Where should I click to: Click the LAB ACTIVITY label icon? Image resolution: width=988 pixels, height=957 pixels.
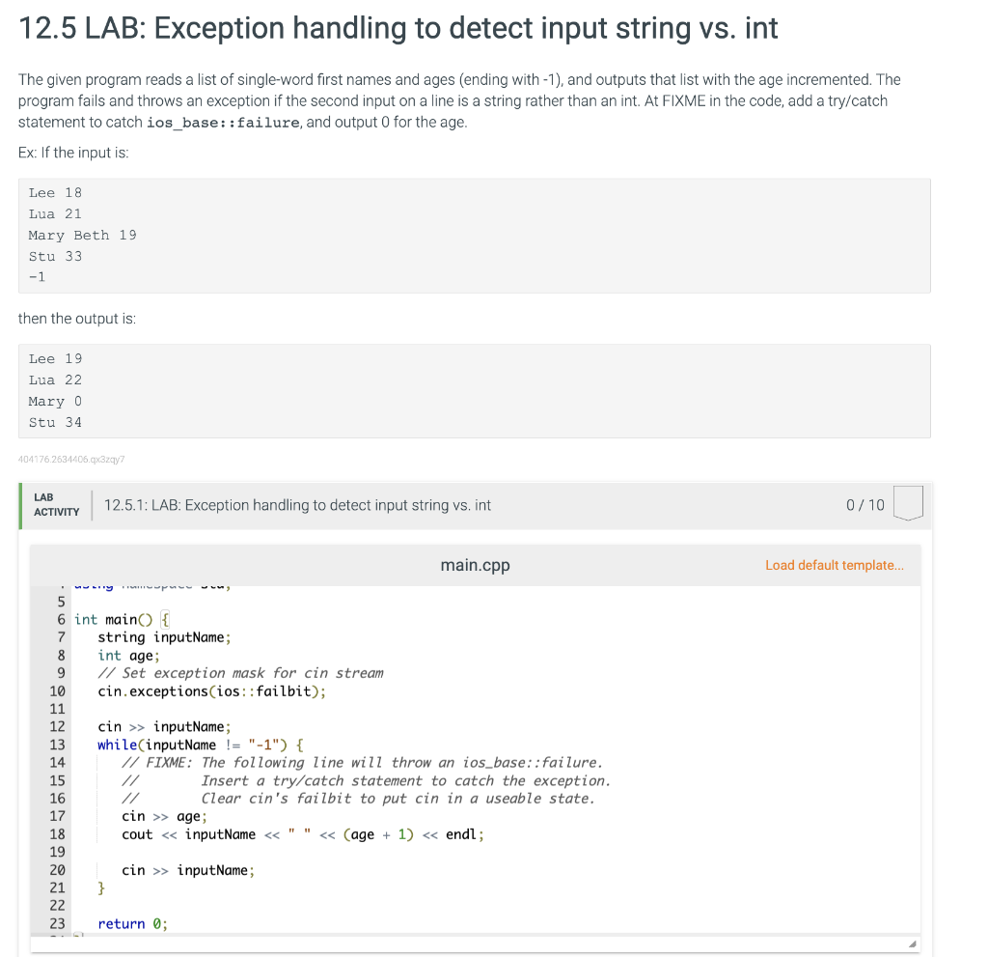(55, 503)
